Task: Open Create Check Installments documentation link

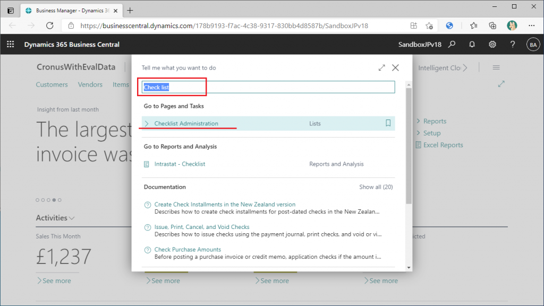Action: 225,205
